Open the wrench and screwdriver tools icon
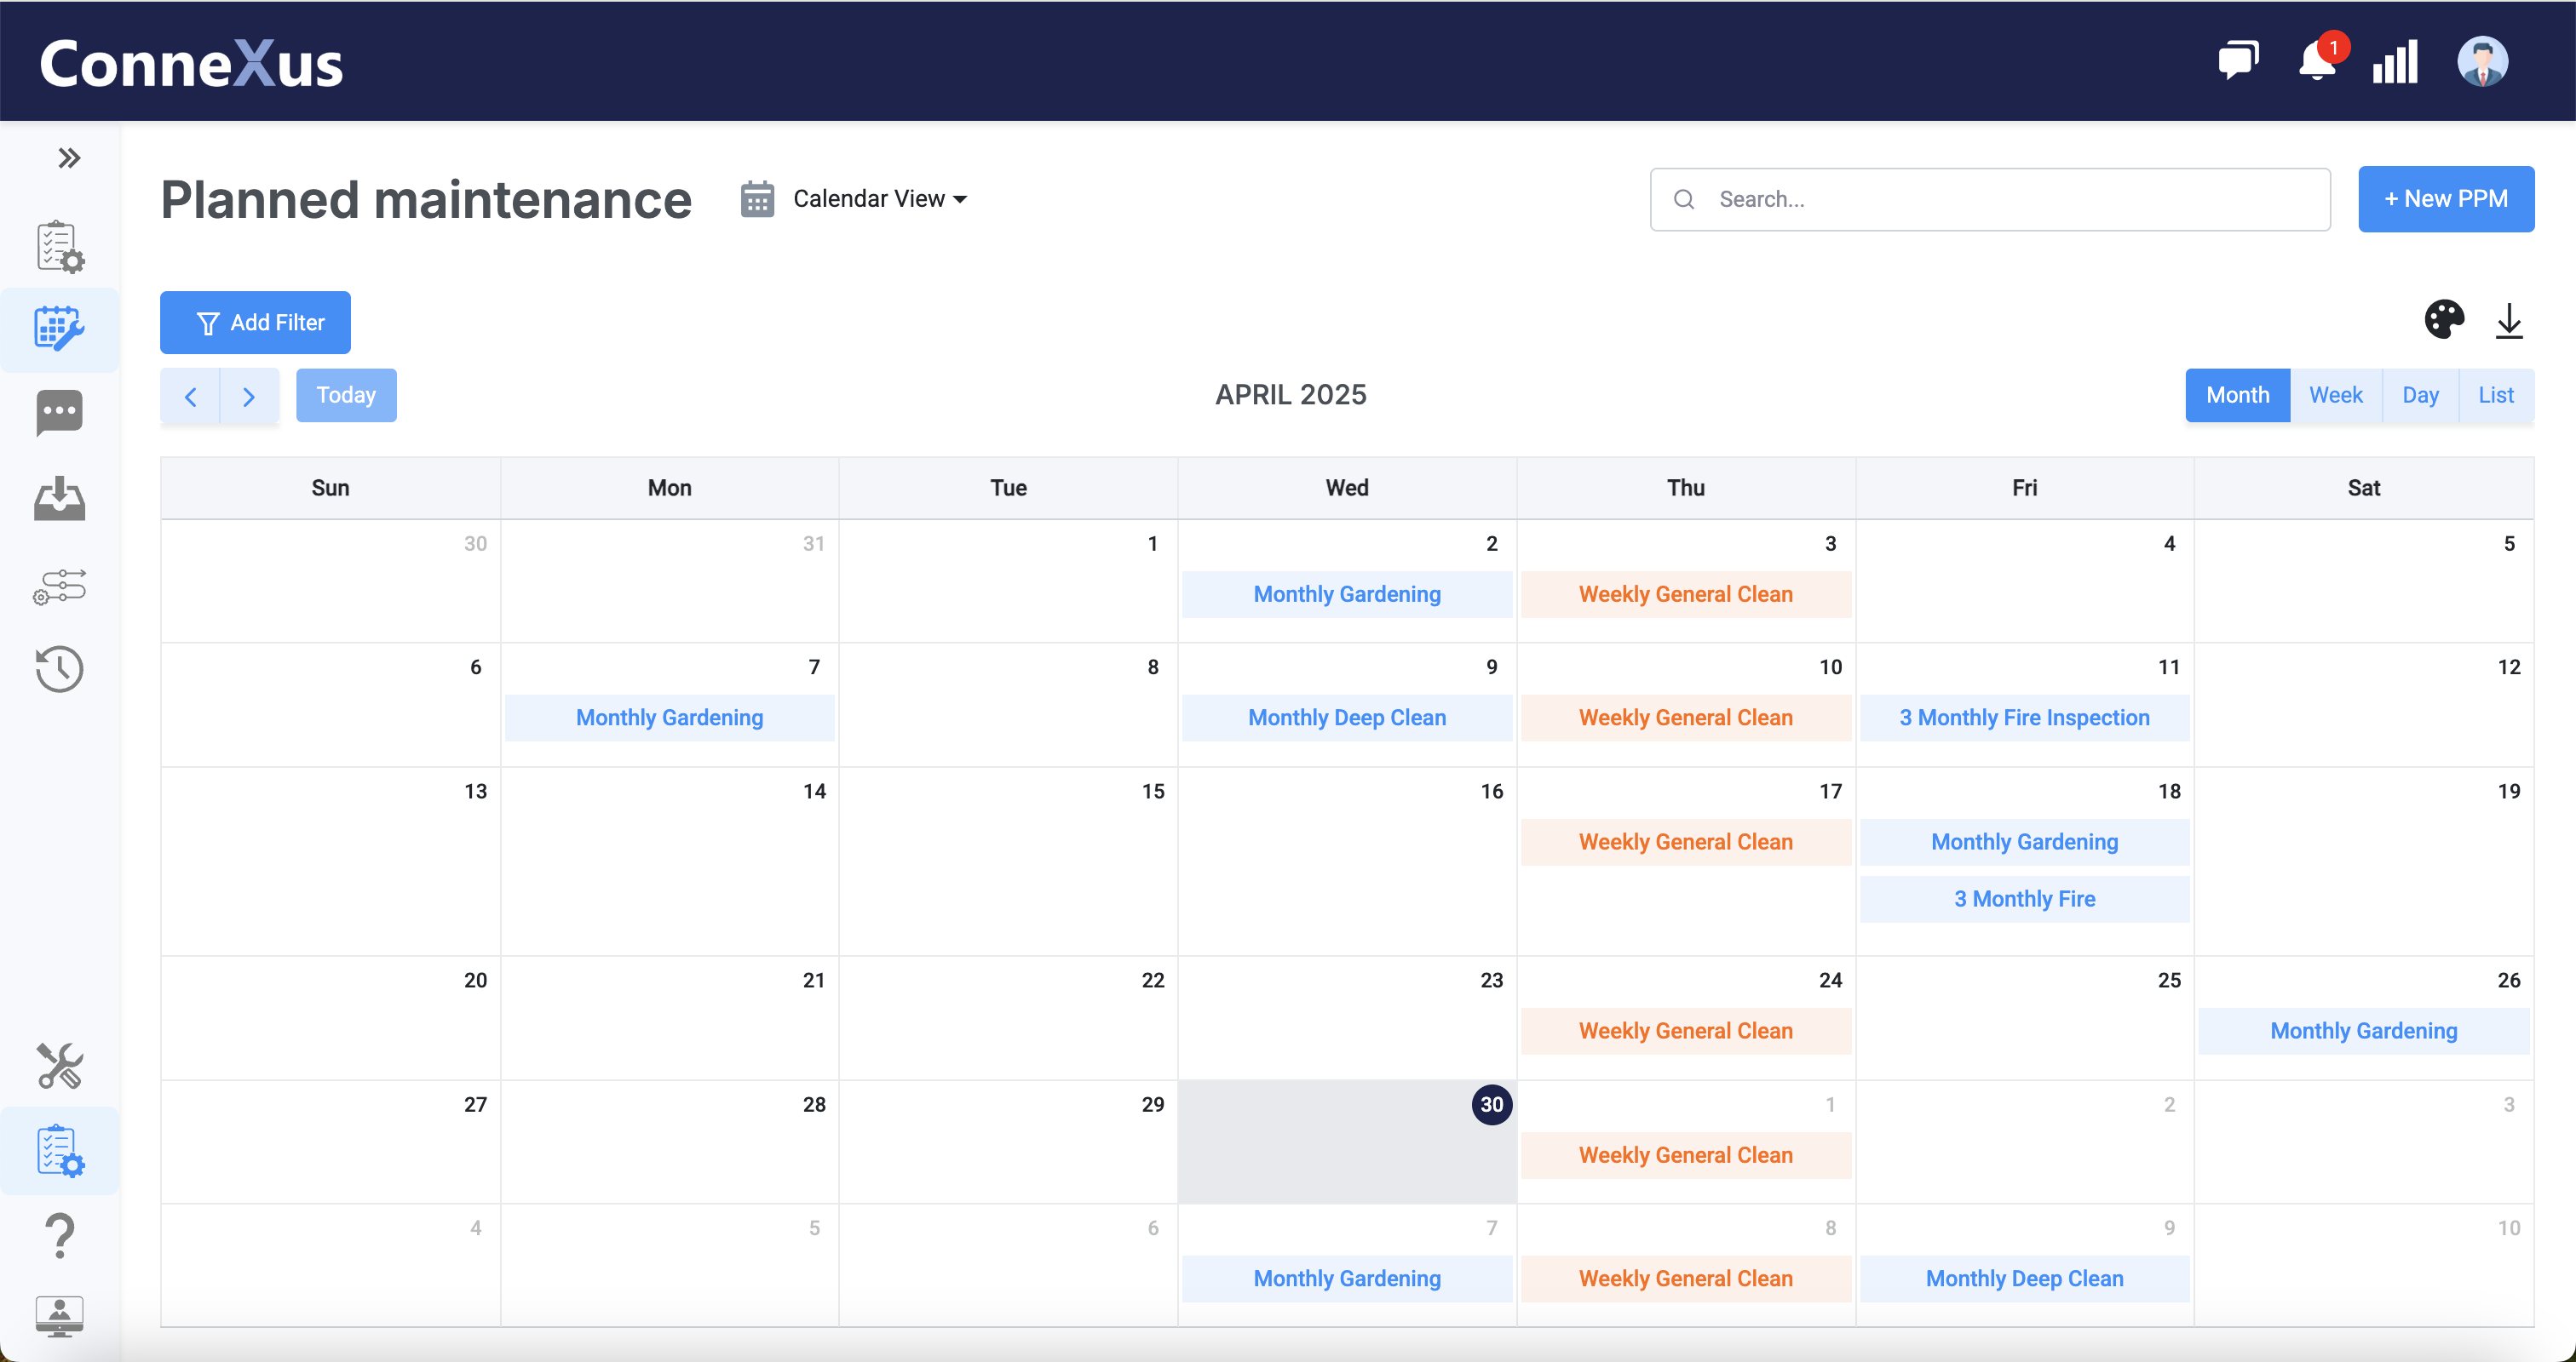Screen dimensions: 2576x1362 click(x=60, y=1065)
